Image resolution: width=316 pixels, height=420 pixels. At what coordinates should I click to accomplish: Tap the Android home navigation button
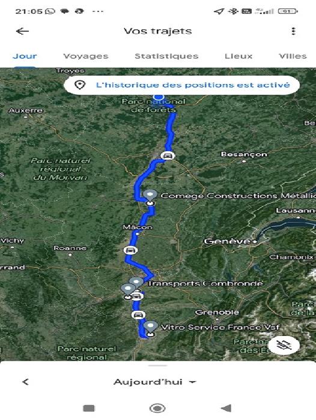[x=157, y=408]
